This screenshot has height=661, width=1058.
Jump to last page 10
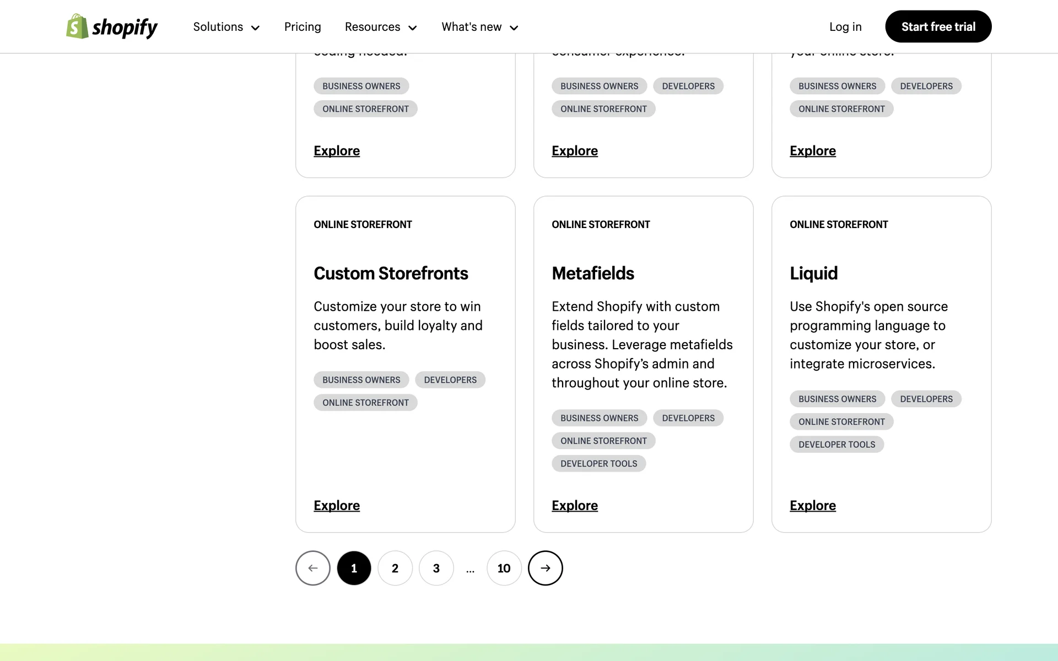[x=504, y=568]
